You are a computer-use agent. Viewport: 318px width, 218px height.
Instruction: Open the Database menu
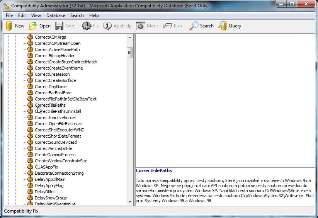[x=56, y=15]
